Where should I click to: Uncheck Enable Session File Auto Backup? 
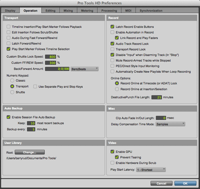point(8,117)
